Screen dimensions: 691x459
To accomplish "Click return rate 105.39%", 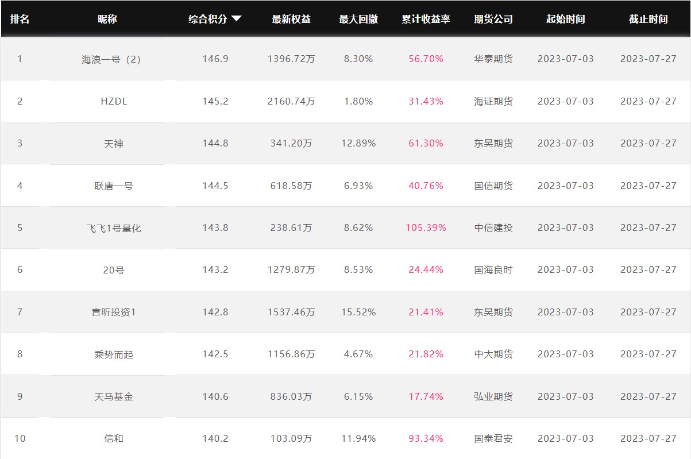I will pyautogui.click(x=426, y=227).
